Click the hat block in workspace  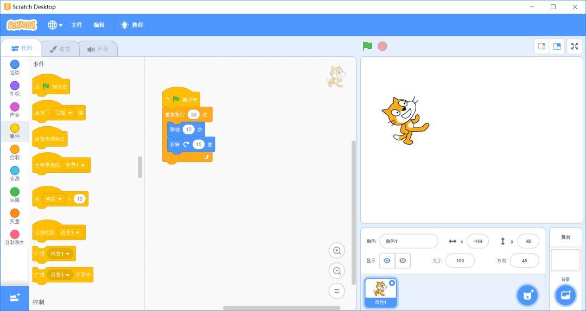[x=181, y=97]
